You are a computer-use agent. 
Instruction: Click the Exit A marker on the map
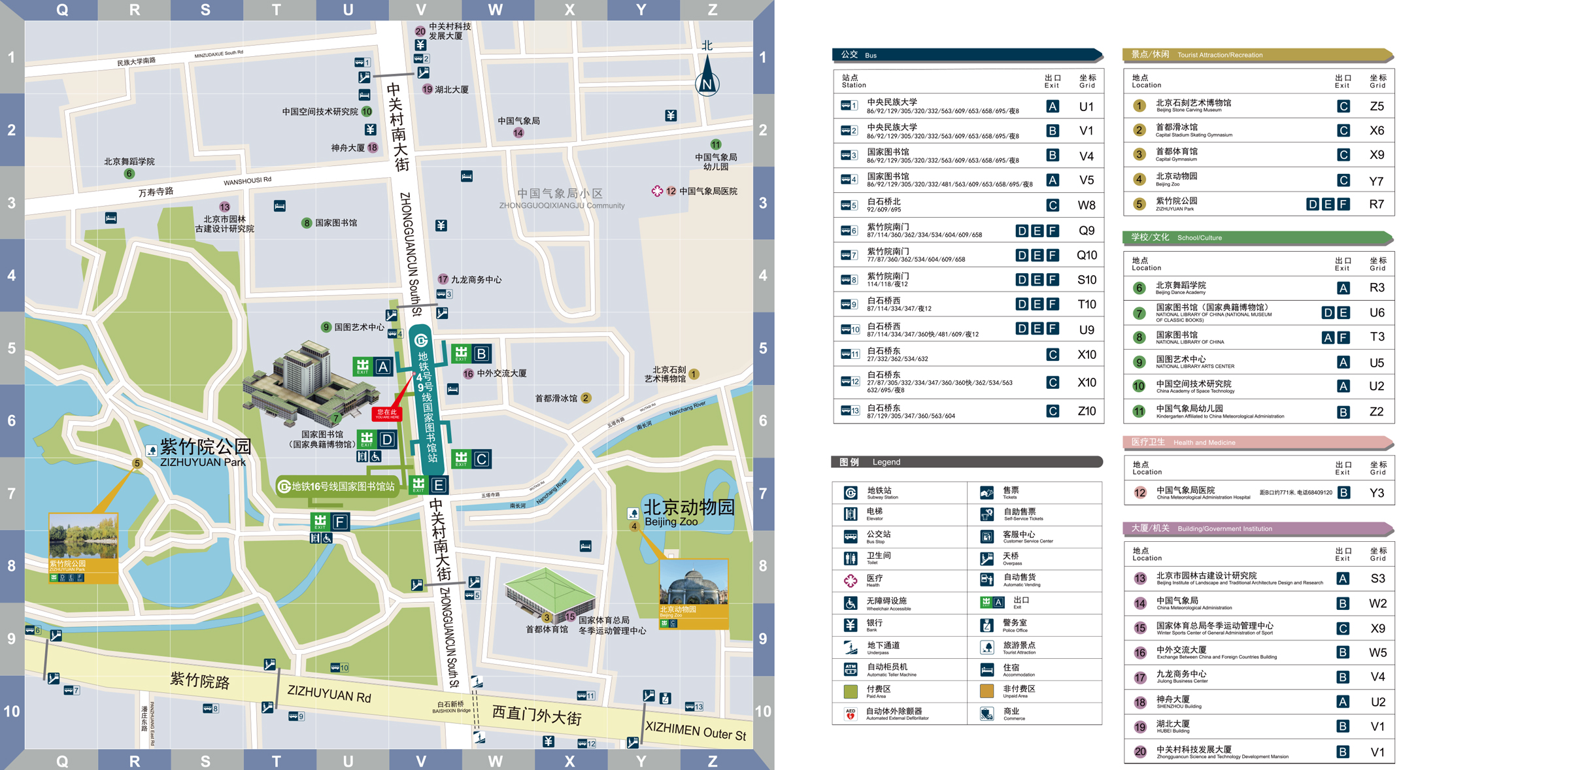click(x=373, y=367)
